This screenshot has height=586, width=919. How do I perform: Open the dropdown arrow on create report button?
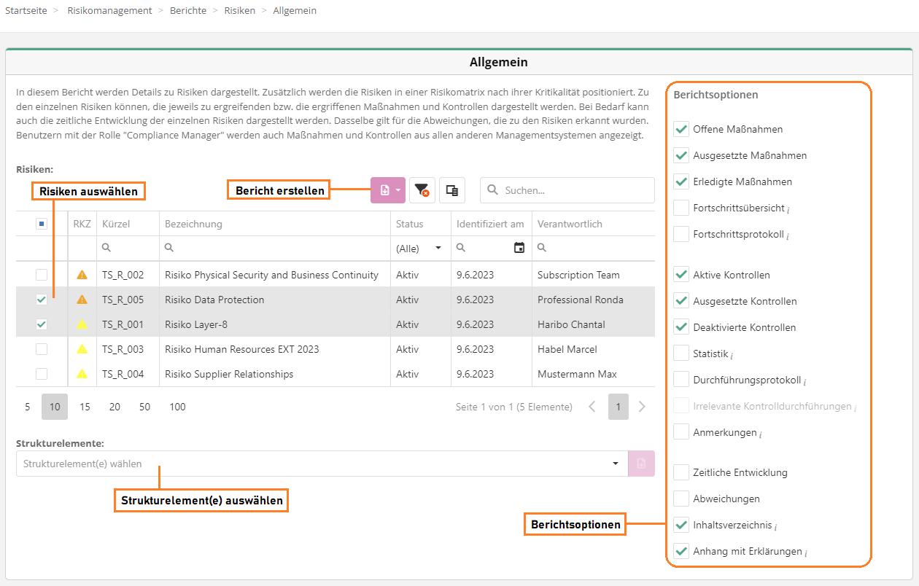pyautogui.click(x=398, y=190)
